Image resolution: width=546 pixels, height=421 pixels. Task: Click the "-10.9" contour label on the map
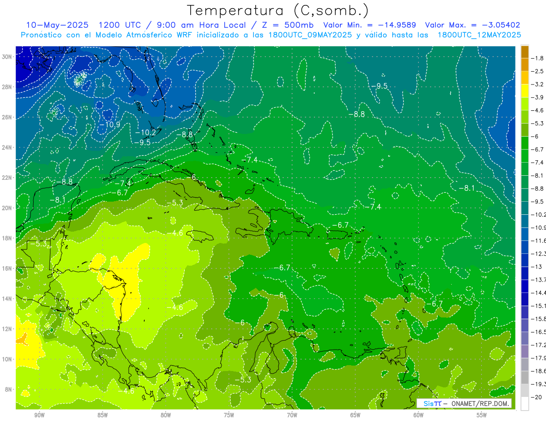pos(109,124)
